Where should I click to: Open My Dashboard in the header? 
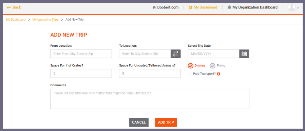[x=203, y=7]
